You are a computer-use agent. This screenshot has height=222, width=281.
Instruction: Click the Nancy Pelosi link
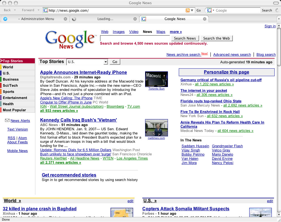click(x=223, y=163)
